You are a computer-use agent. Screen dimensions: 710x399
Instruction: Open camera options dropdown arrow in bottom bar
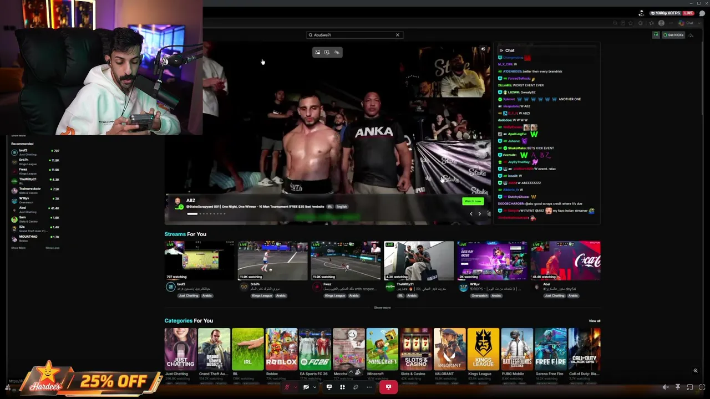[314, 387]
